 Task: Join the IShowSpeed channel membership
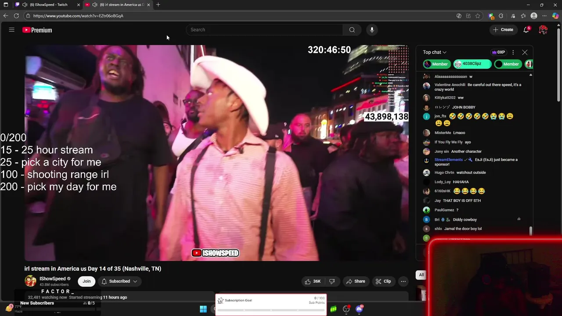(86, 281)
